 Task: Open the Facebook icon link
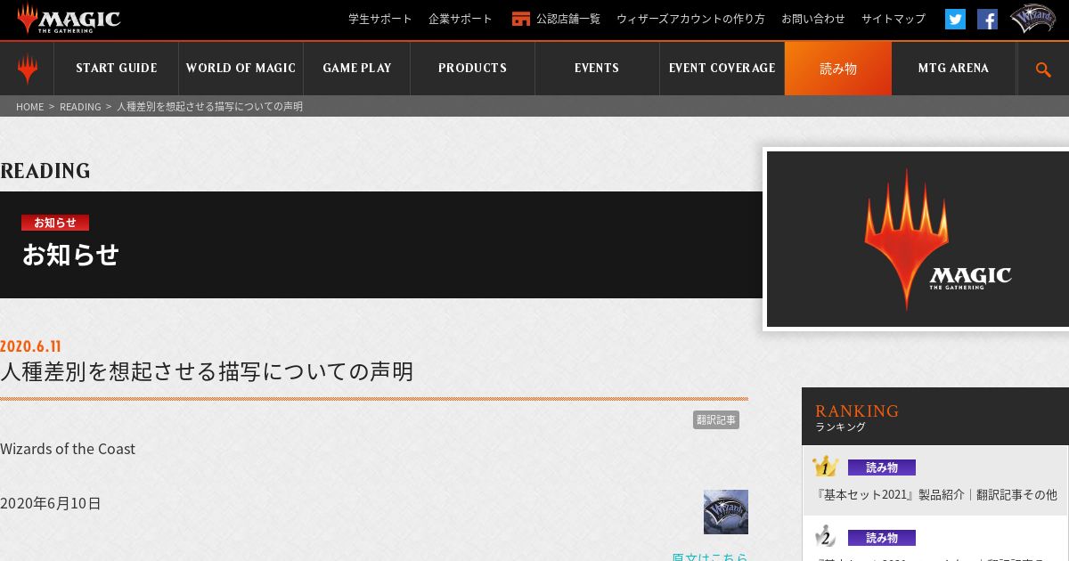tap(987, 19)
